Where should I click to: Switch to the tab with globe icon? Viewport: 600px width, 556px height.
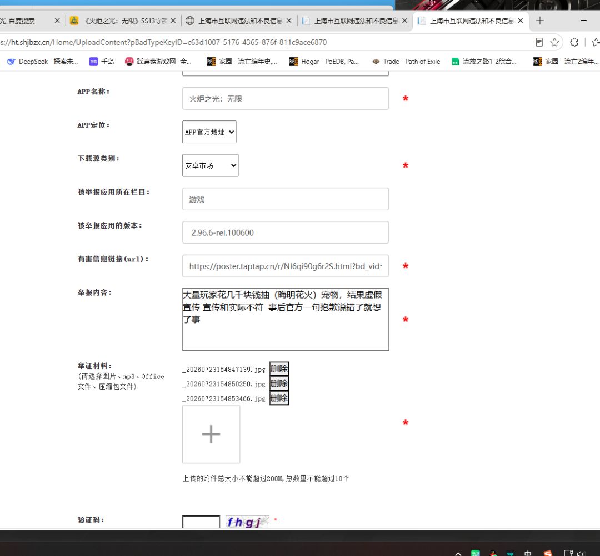coord(239,21)
